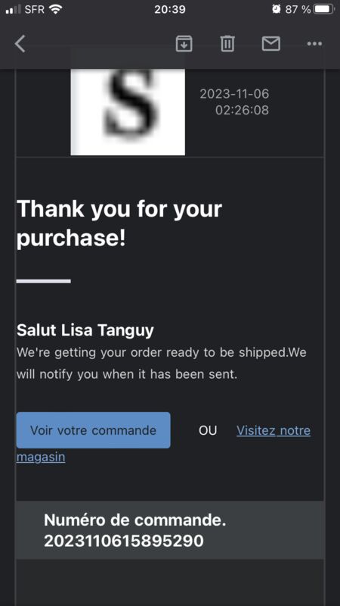Tap the order number 2023110615895290

[x=124, y=541]
